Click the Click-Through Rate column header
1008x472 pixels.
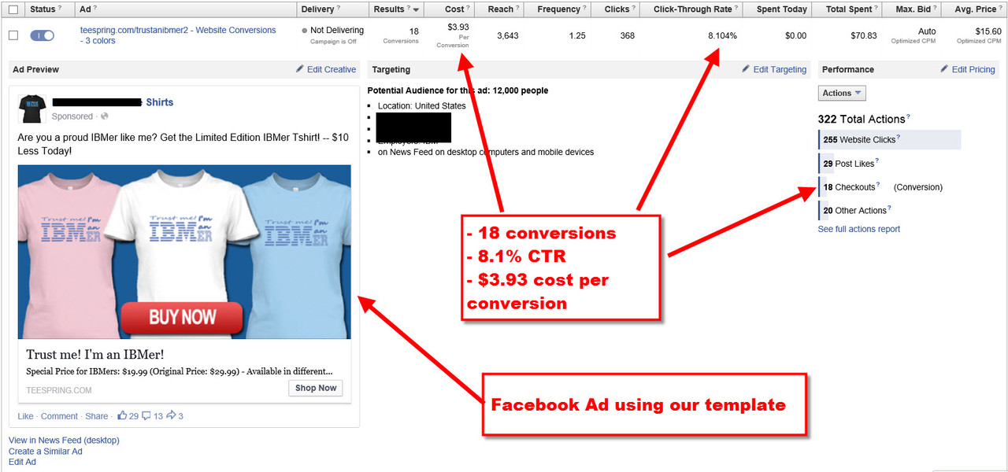tap(692, 9)
